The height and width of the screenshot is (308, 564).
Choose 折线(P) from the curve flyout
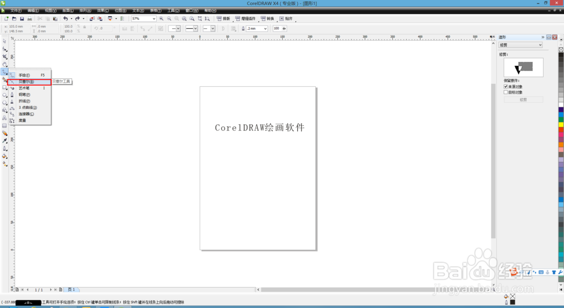pyautogui.click(x=30, y=101)
